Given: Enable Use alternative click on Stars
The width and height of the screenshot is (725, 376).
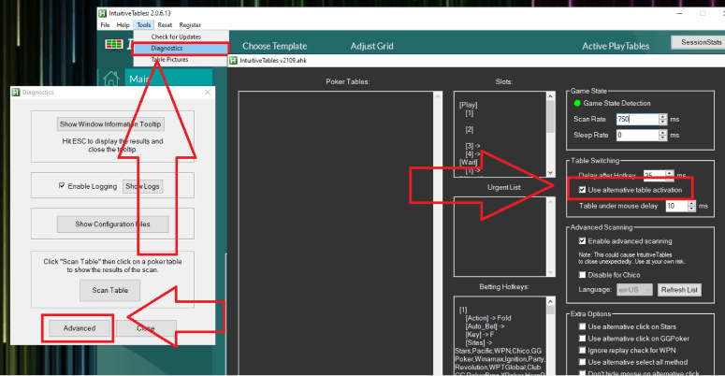Looking at the screenshot, I should pos(582,326).
